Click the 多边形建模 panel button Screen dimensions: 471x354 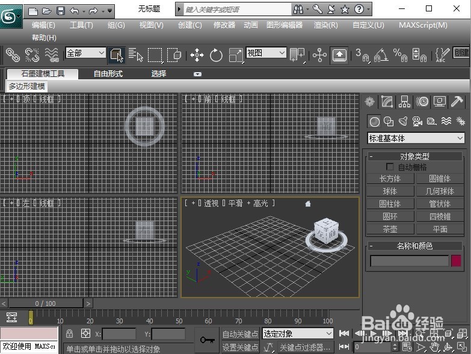click(x=26, y=86)
